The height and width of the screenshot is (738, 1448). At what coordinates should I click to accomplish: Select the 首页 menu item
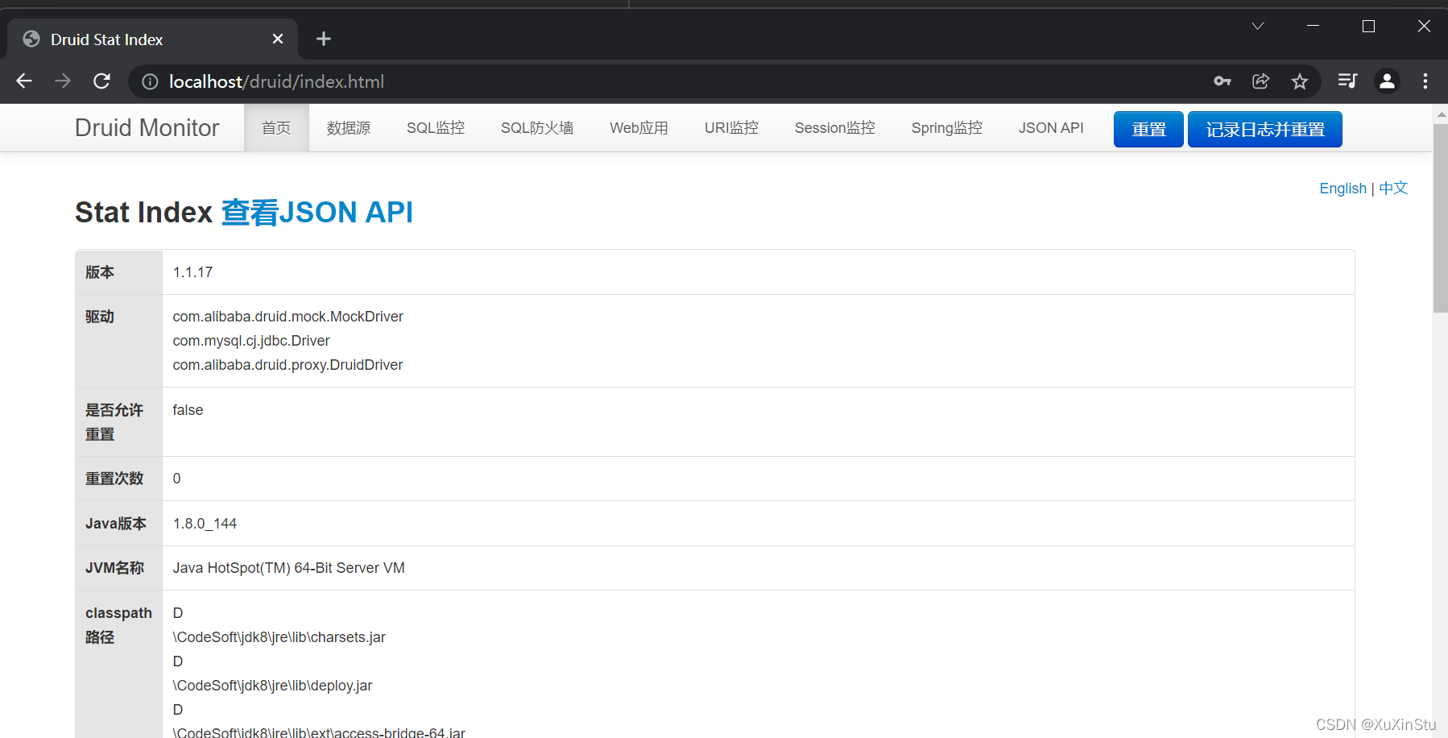[x=276, y=128]
